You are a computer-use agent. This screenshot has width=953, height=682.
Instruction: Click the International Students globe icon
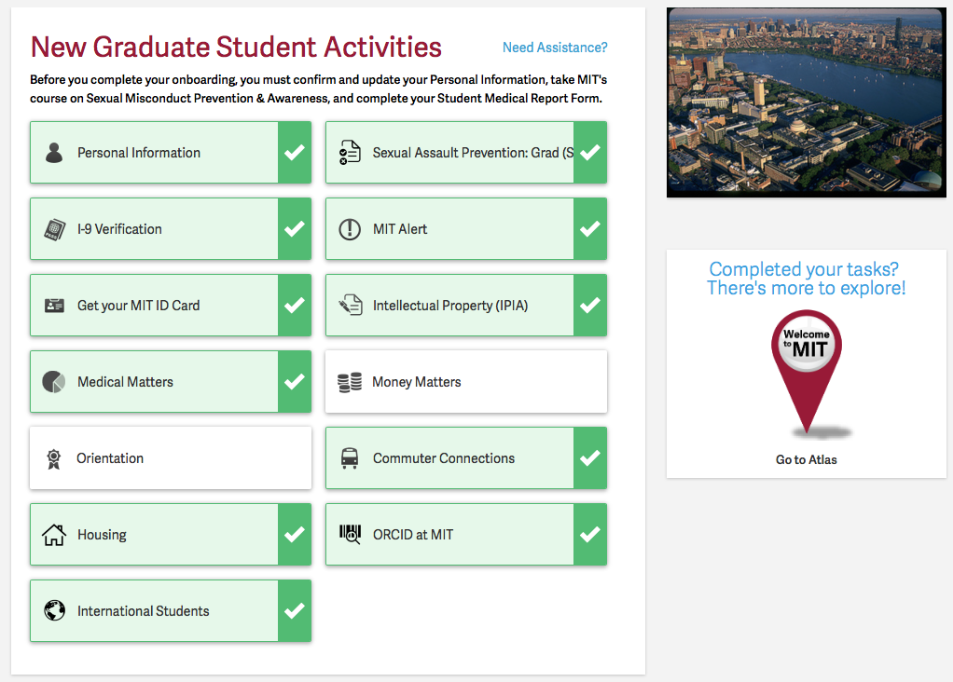tap(54, 610)
